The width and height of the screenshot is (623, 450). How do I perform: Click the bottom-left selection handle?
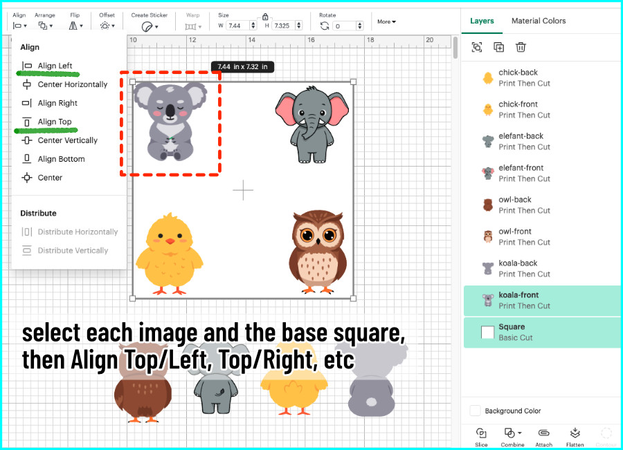(x=133, y=299)
